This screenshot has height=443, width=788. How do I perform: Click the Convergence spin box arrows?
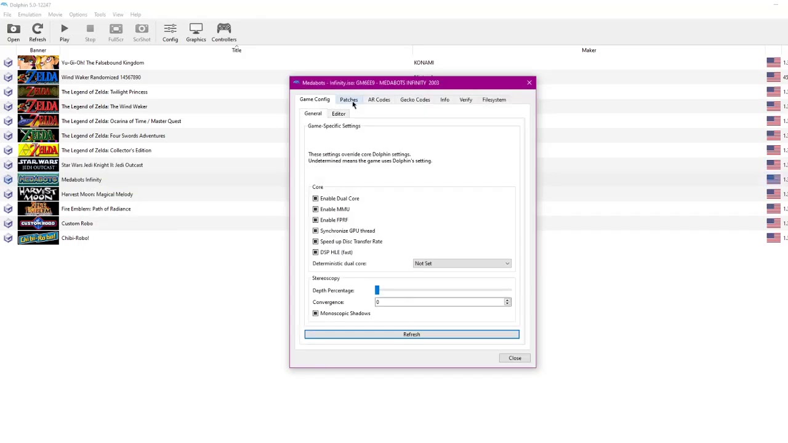point(507,302)
